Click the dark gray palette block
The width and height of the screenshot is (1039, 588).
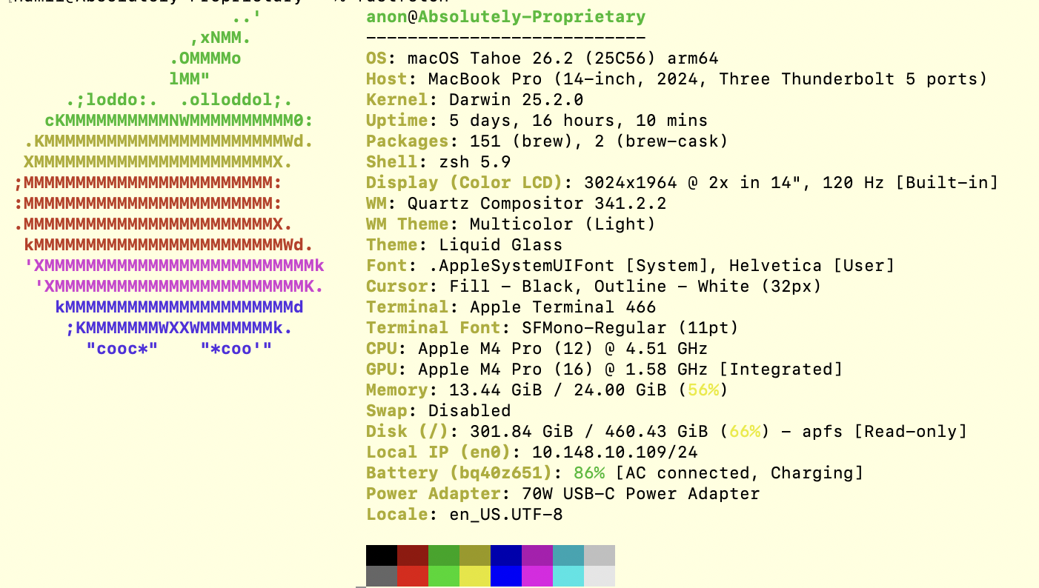382,576
